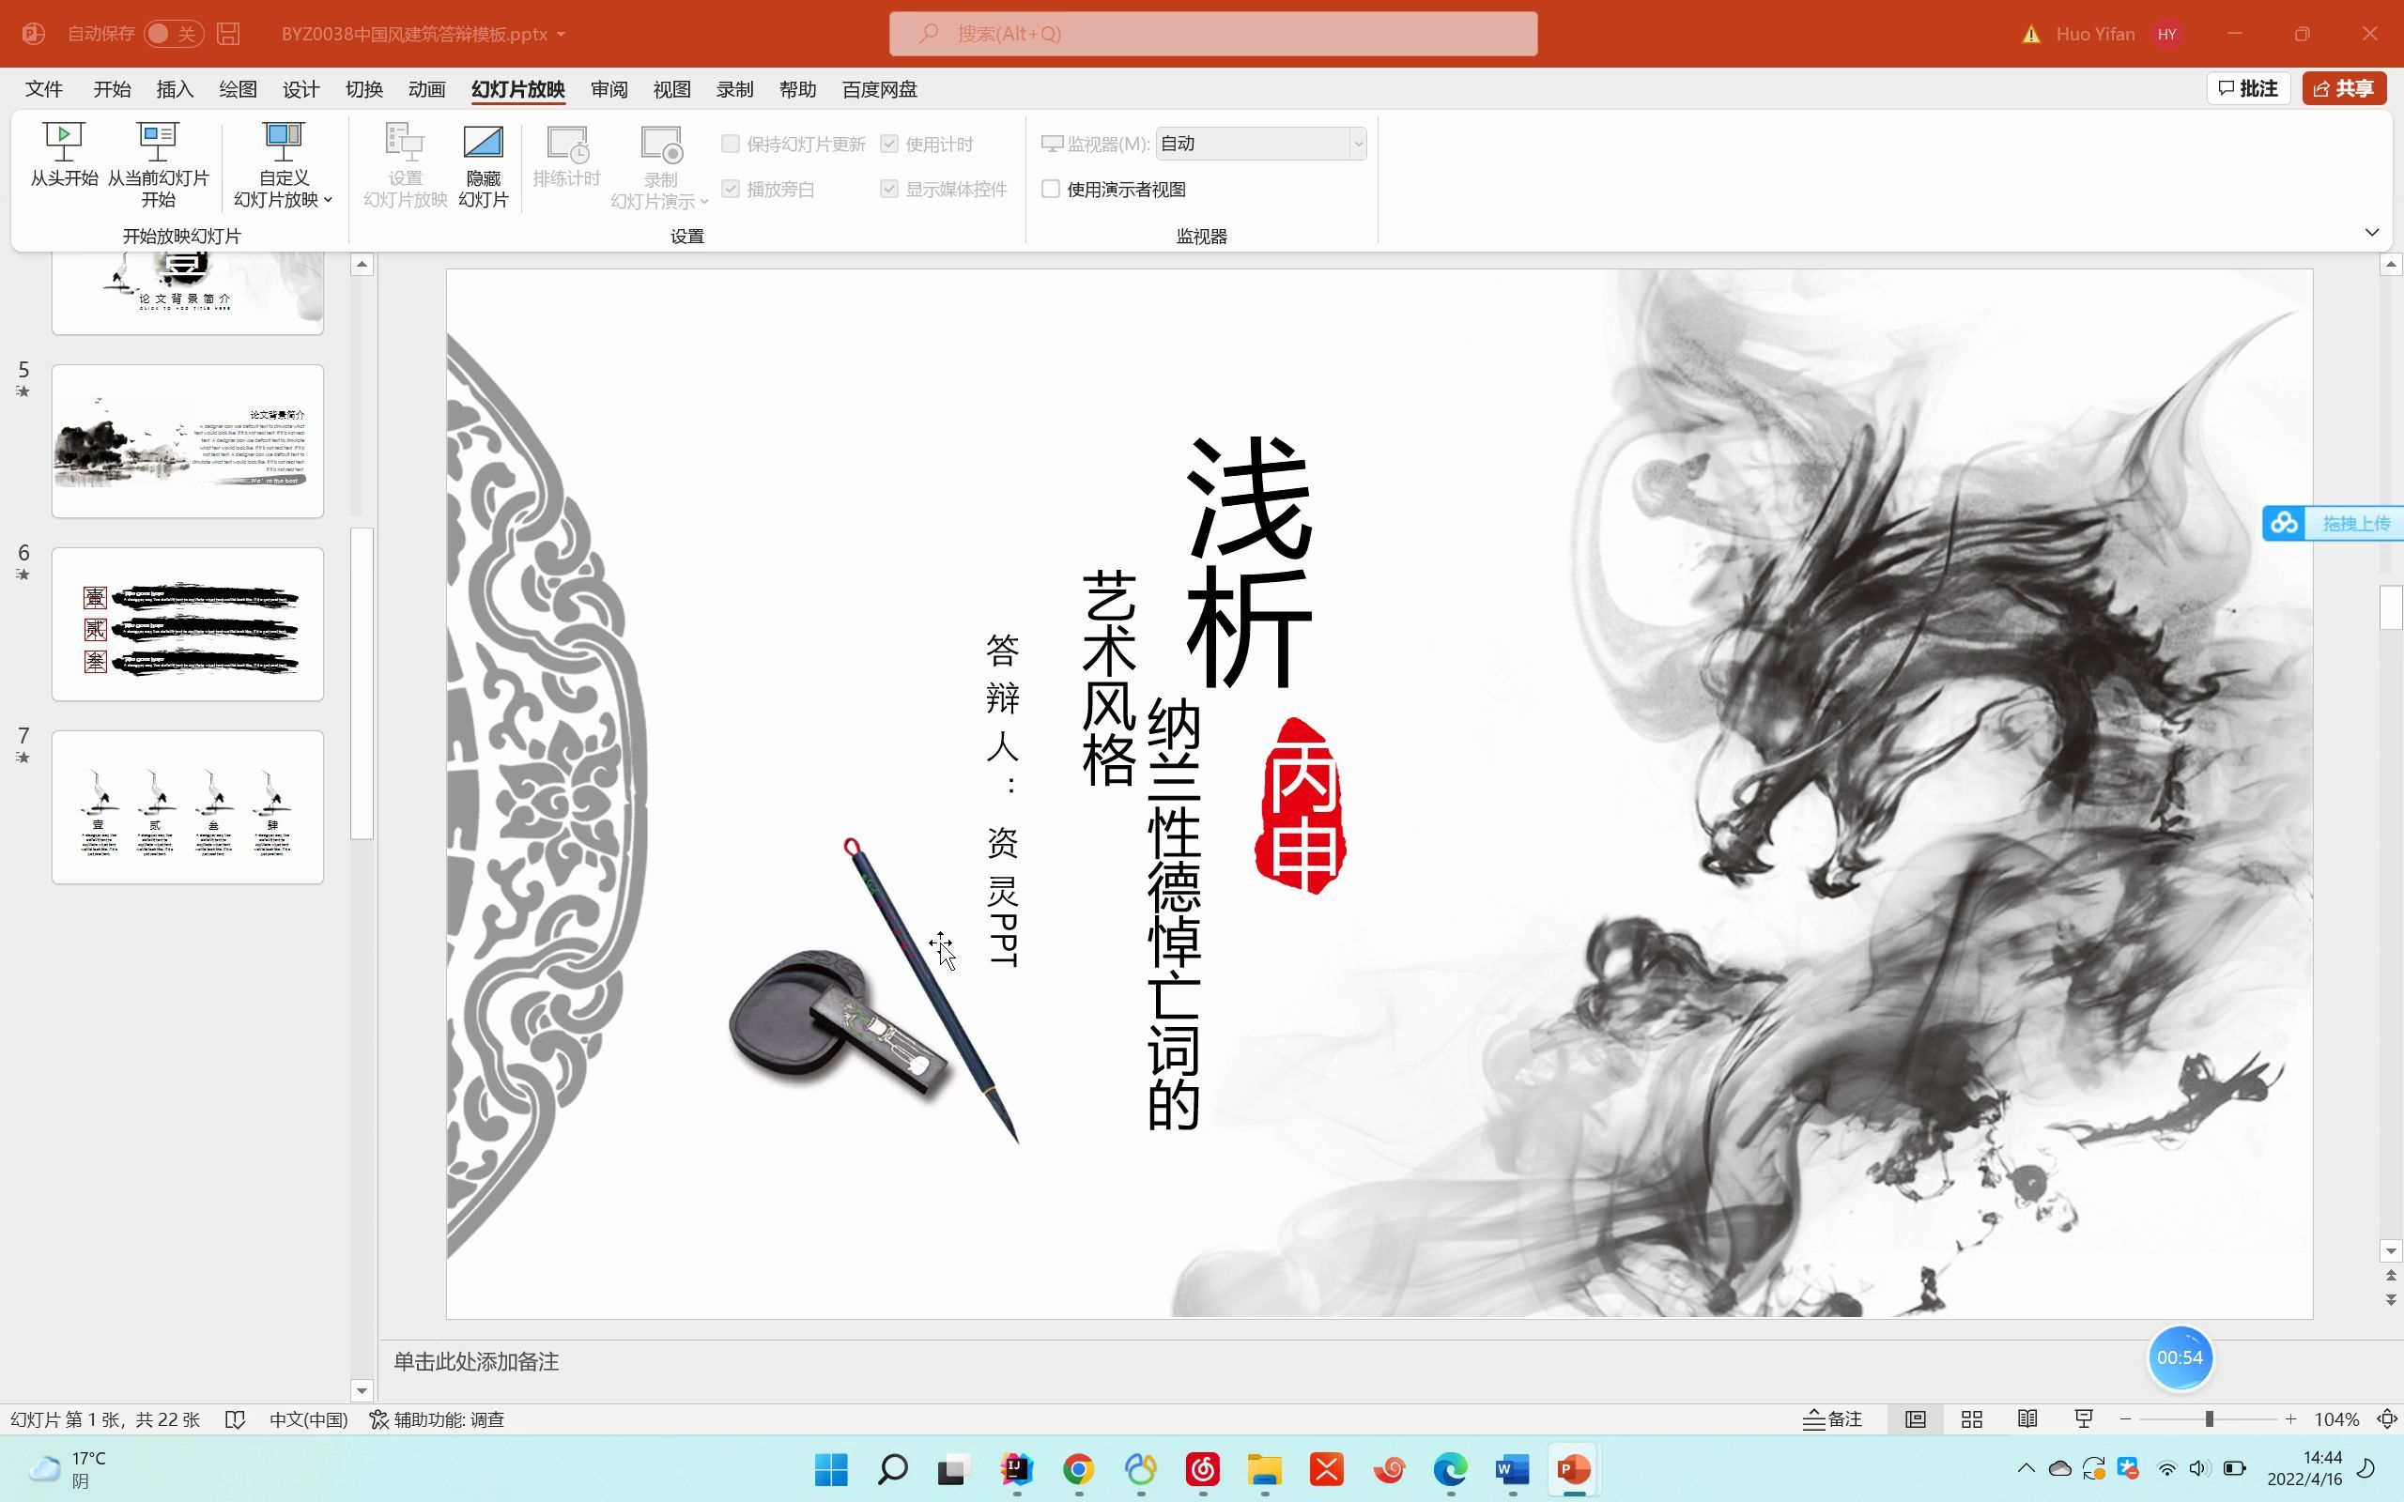Collapse the ribbon with chevron
This screenshot has height=1502, width=2404.
[x=2371, y=233]
